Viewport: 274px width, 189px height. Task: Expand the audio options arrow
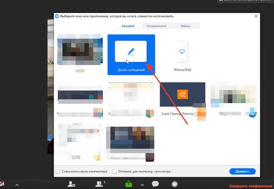click(x=17, y=185)
